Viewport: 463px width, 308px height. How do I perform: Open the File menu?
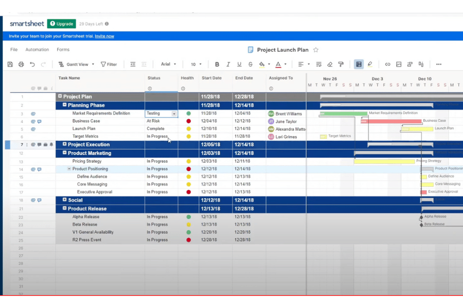14,49
